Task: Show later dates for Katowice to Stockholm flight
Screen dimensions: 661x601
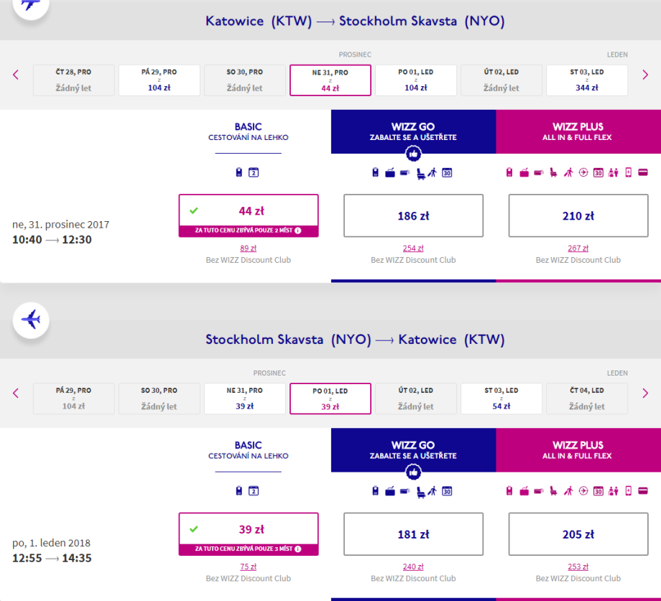Action: [x=645, y=75]
